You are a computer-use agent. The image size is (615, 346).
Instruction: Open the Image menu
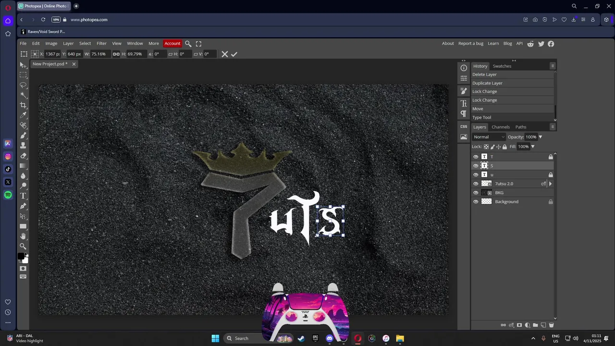(51, 43)
